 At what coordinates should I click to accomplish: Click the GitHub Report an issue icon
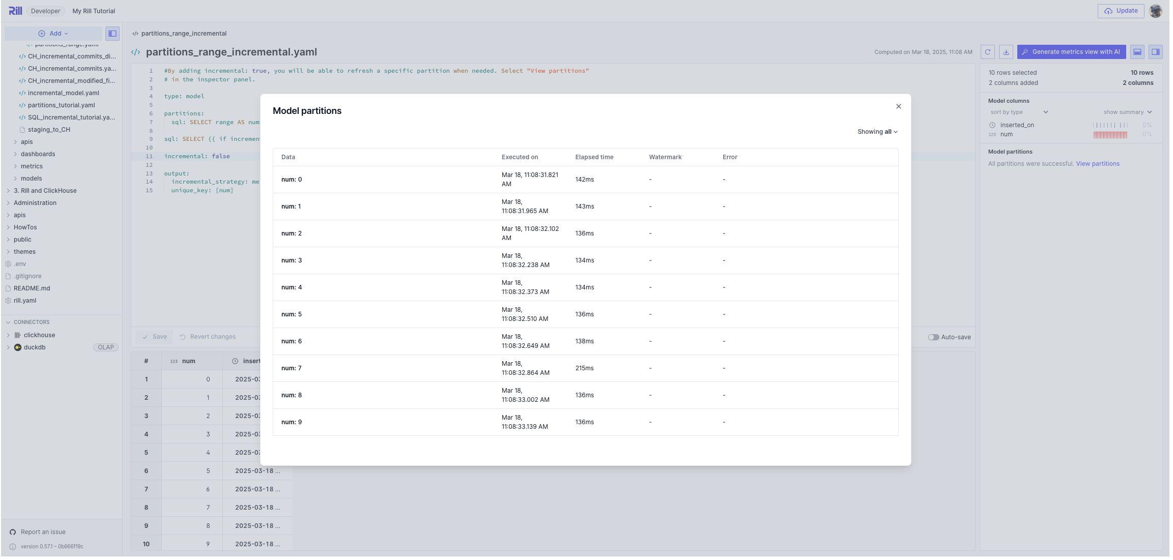click(x=13, y=532)
